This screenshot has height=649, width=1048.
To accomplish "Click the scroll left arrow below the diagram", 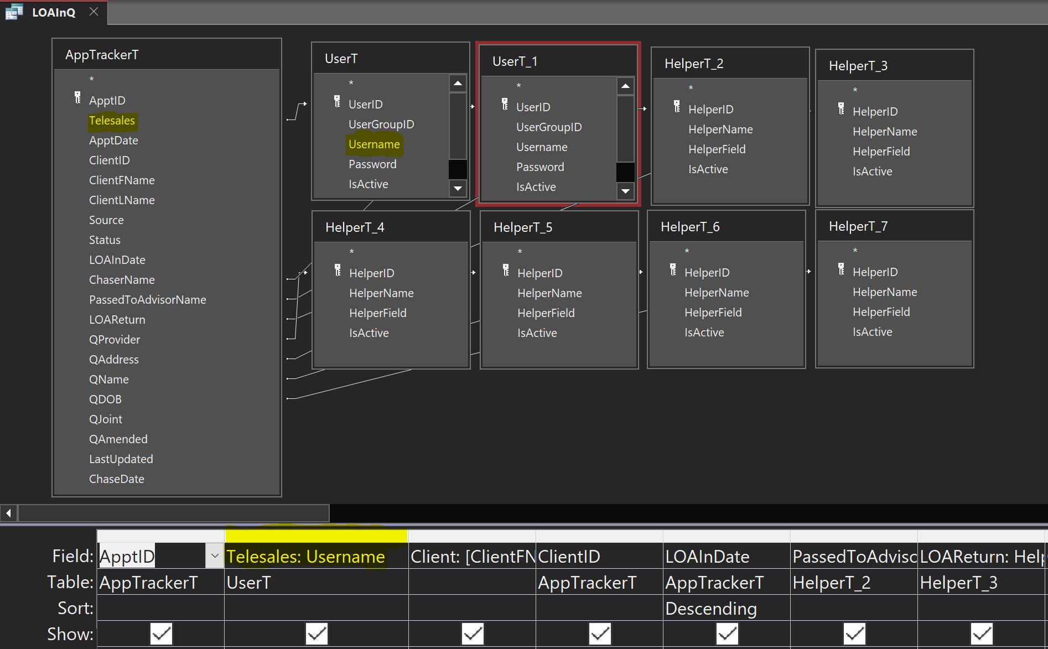I will point(8,513).
